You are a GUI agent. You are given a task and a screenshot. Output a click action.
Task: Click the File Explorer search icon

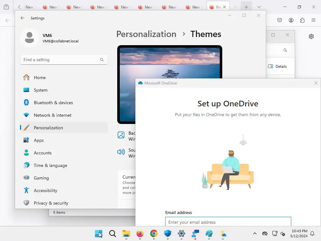tap(285, 50)
